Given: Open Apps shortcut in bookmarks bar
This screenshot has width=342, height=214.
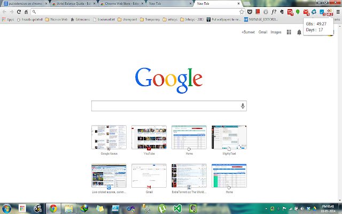Looking at the screenshot, I should (8, 19).
